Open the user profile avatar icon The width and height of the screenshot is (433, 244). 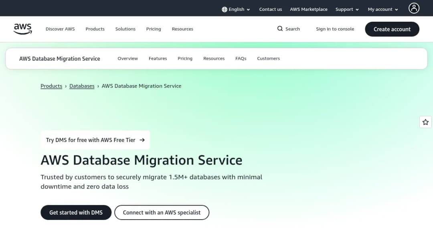pyautogui.click(x=414, y=8)
